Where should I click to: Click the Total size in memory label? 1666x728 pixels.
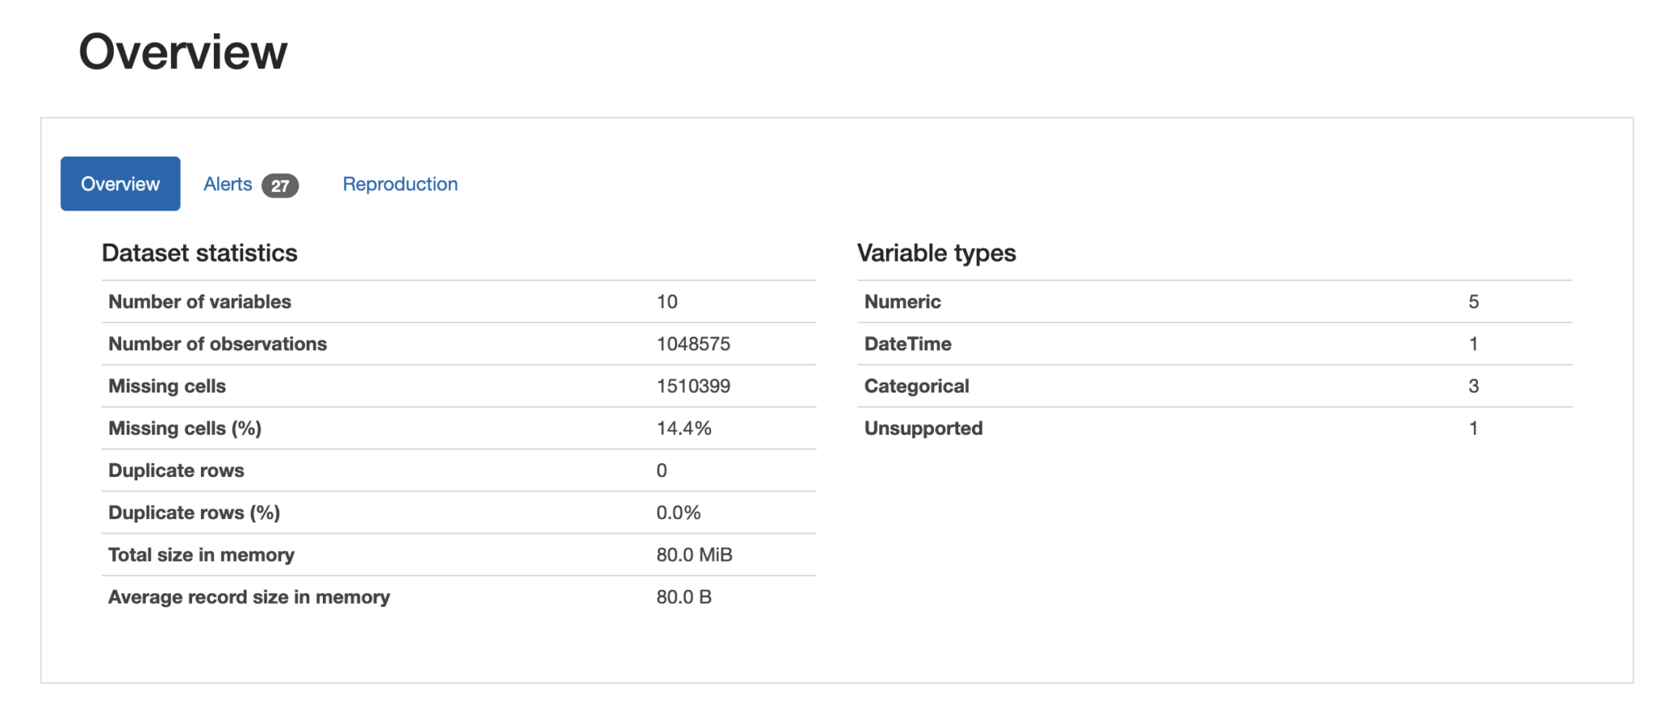click(x=201, y=556)
